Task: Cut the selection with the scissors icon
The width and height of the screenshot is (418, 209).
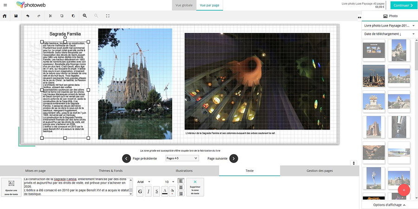Action: tap(51, 16)
